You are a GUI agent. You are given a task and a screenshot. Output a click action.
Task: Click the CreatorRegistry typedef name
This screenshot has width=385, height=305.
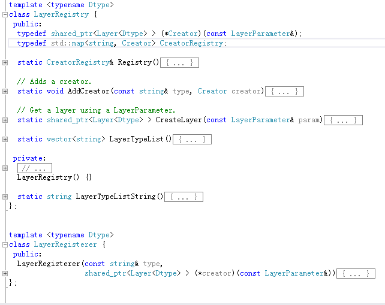191,43
